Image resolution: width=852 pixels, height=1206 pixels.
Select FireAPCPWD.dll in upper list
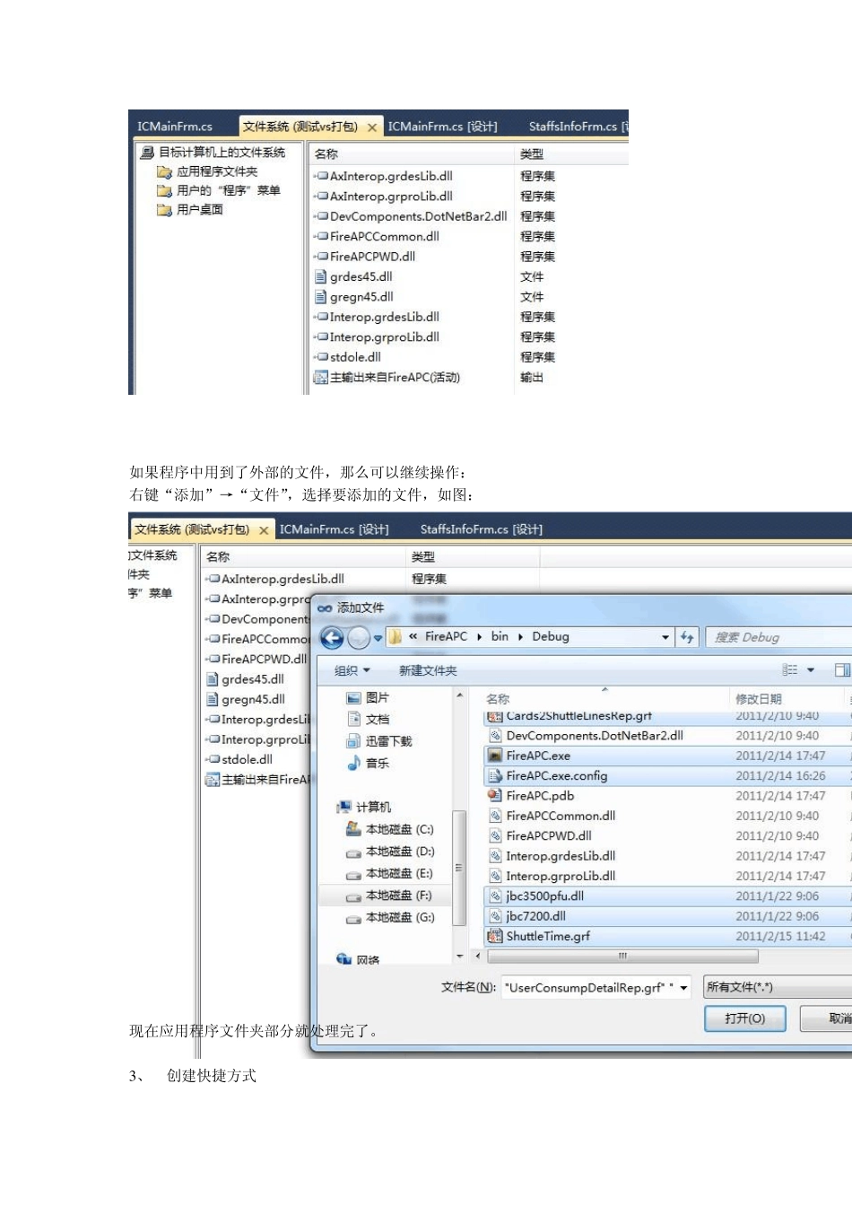click(365, 256)
